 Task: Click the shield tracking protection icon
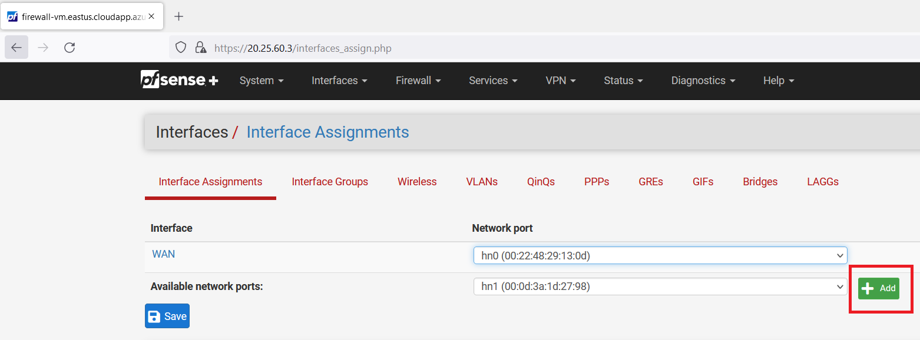181,48
